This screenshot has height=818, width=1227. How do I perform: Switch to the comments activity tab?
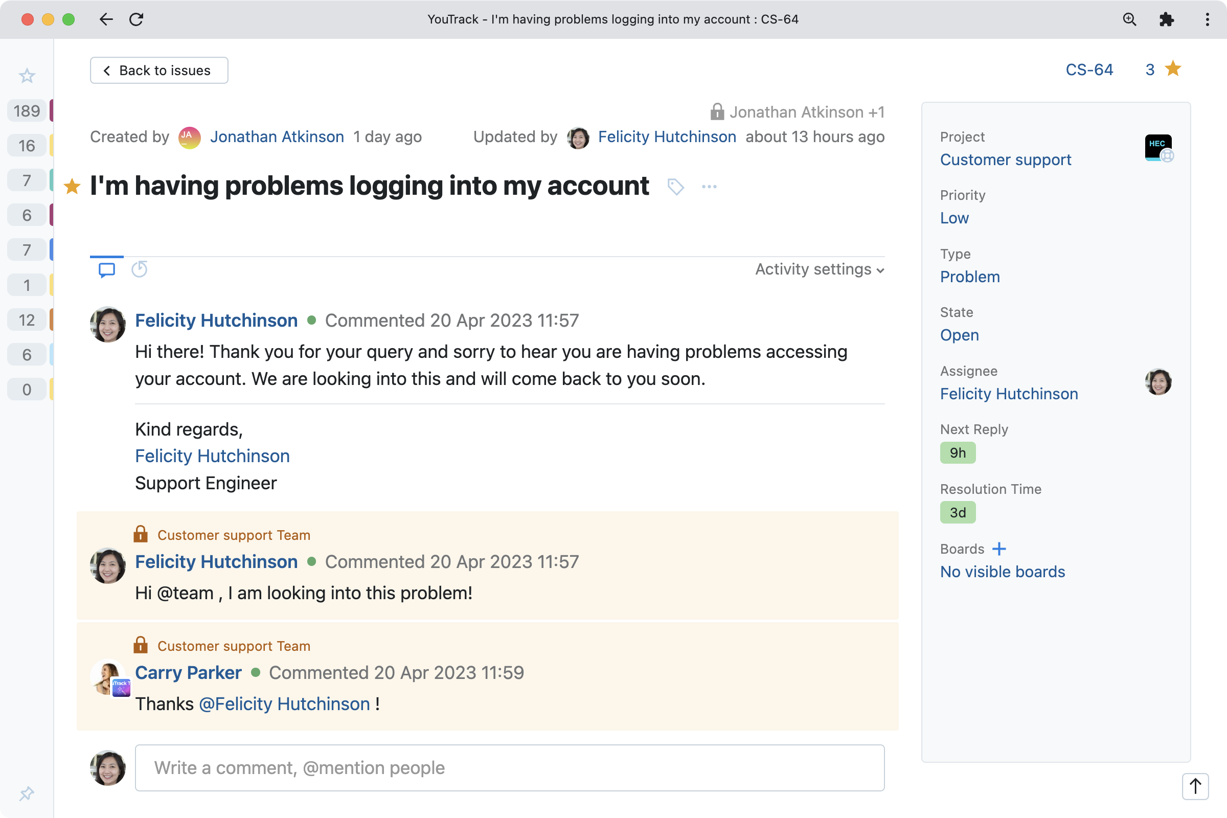click(107, 270)
